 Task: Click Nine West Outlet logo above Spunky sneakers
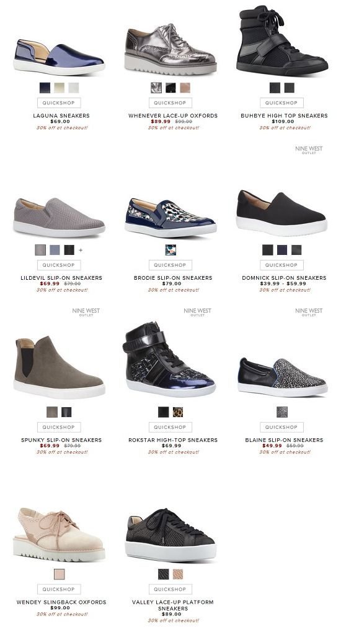click(x=86, y=312)
